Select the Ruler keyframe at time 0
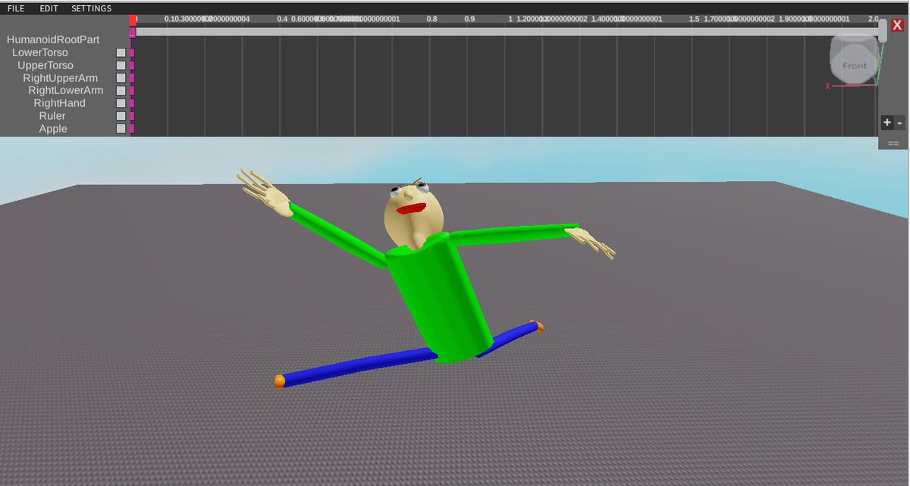 point(131,116)
